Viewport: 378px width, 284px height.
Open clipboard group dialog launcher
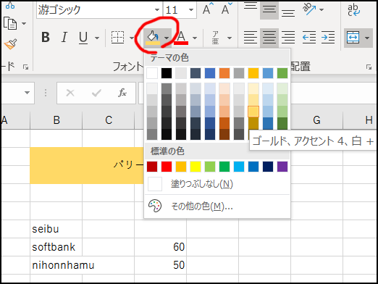tap(25, 67)
